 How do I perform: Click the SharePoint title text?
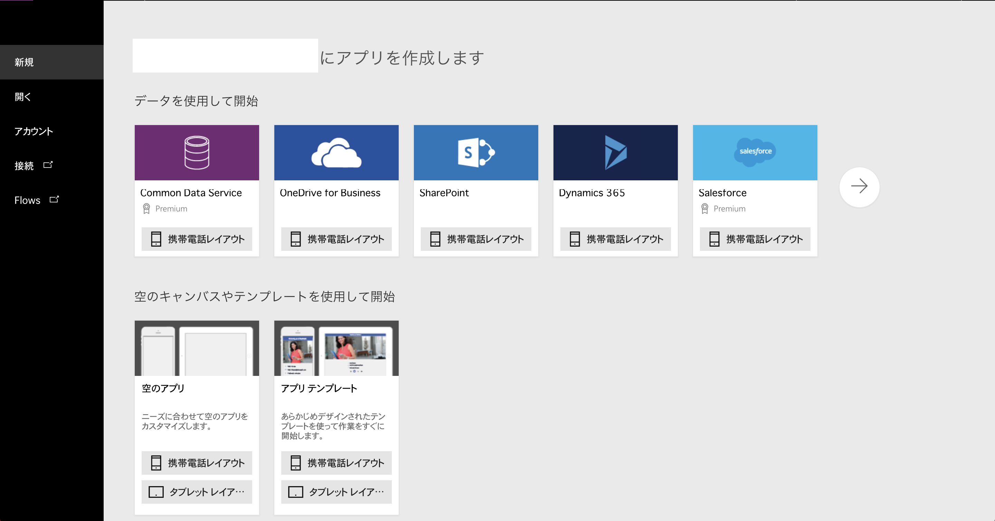pos(444,193)
